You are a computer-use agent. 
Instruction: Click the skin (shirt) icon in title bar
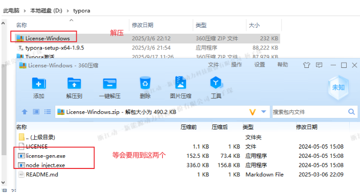(x=306, y=65)
